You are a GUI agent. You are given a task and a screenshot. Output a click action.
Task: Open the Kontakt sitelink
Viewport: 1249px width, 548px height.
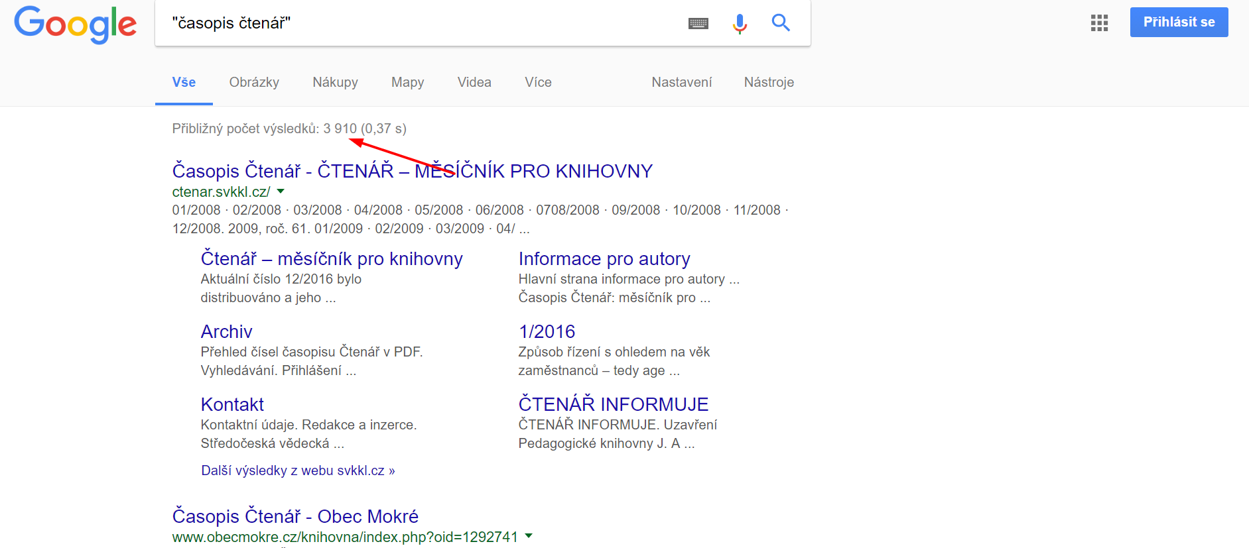pos(232,404)
